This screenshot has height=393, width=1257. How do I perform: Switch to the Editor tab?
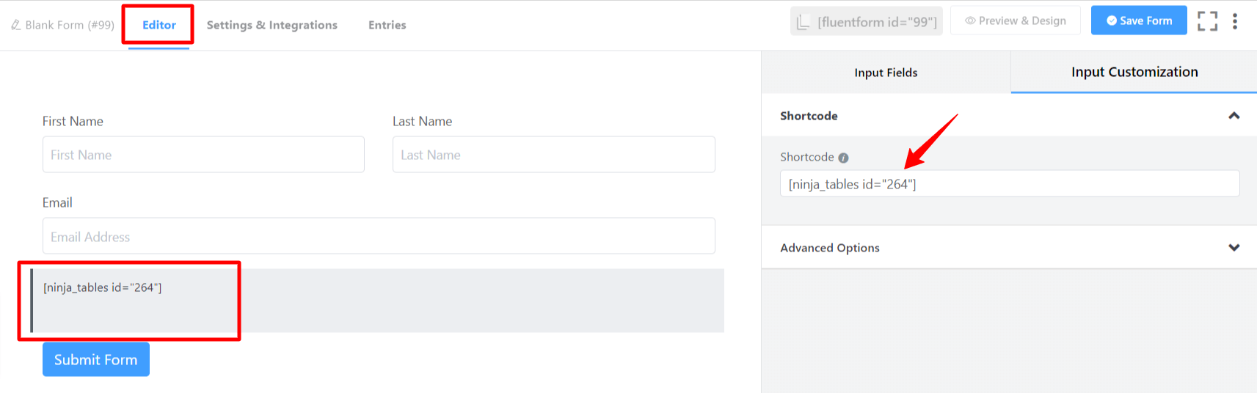159,25
